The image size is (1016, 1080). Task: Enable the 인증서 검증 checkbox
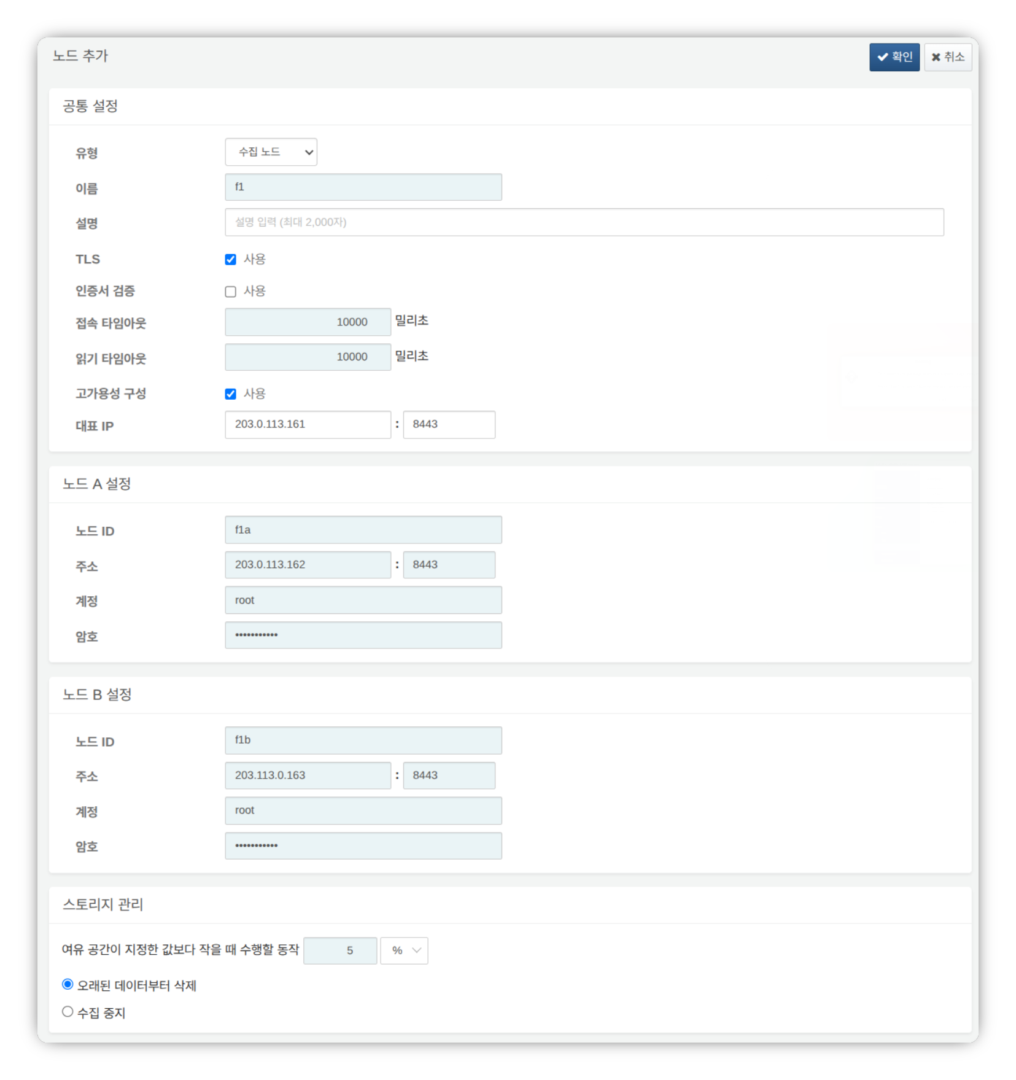pyautogui.click(x=230, y=291)
